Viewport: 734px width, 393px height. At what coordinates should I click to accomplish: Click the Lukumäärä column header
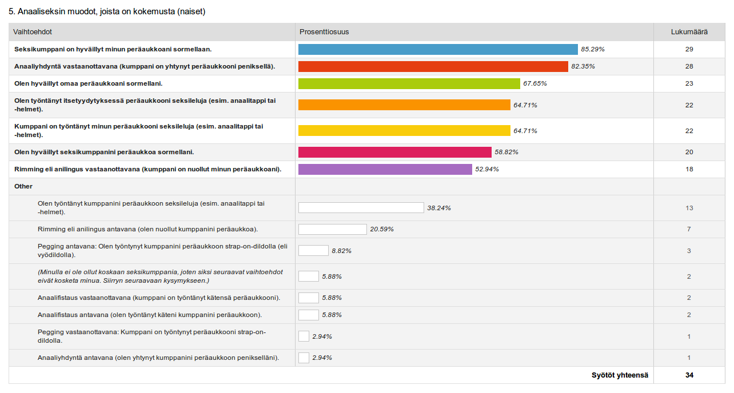689,32
